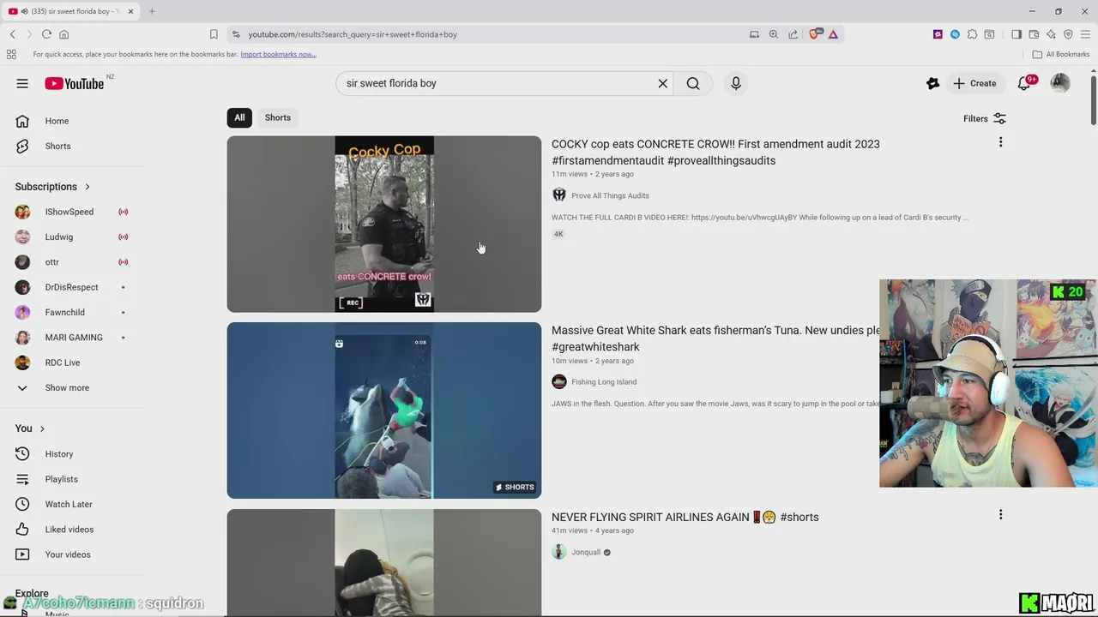The image size is (1098, 617).
Task: Clear the search box with the X
Action: [662, 83]
